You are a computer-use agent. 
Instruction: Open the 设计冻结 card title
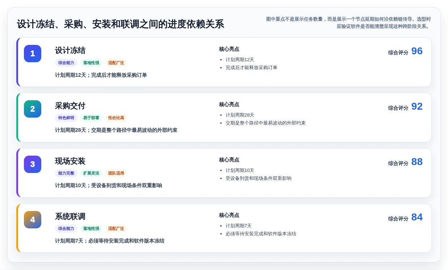70,51
